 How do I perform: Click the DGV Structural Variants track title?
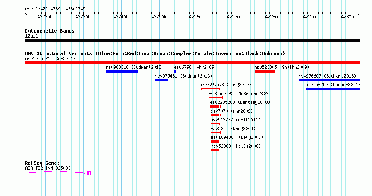click(x=155, y=53)
